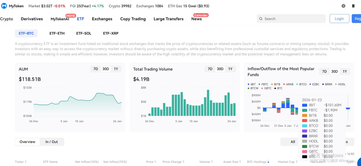Viewport: 361px width, 166px height.
Task: Set Inflow/Outflow chart to 7D
Action: pyautogui.click(x=324, y=71)
